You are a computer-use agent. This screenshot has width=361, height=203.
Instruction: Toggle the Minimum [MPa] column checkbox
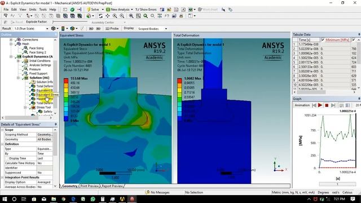(x=323, y=40)
